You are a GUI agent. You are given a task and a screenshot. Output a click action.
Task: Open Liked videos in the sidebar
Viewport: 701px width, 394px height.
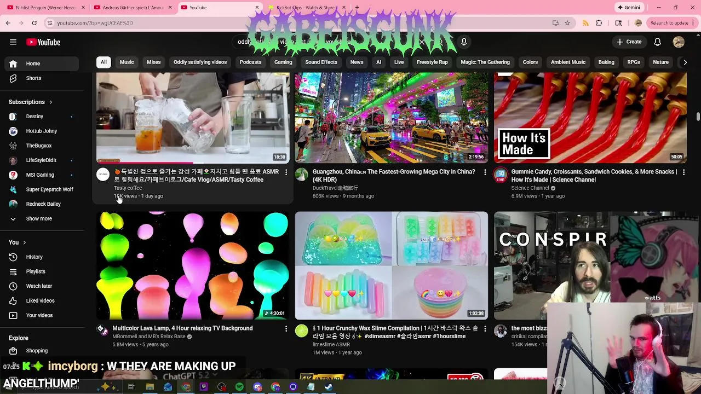tap(42, 300)
